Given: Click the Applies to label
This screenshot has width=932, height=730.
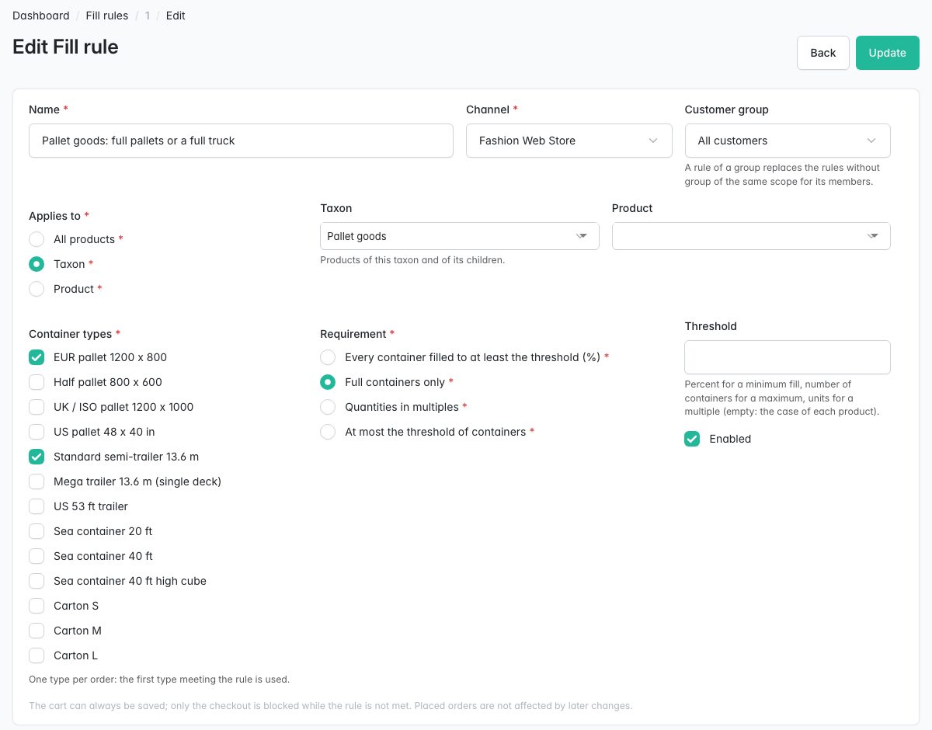Looking at the screenshot, I should pos(59,216).
